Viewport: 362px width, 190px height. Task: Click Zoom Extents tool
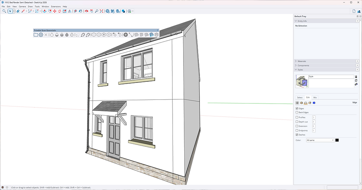(x=102, y=11)
